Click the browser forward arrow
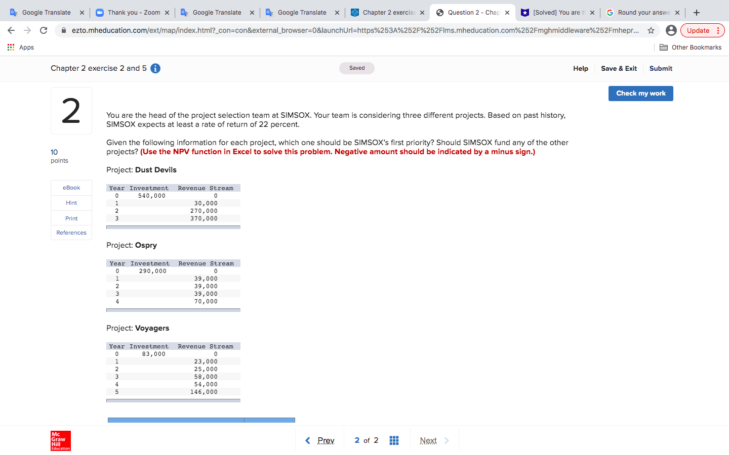This screenshot has height=455, width=729. tap(27, 30)
